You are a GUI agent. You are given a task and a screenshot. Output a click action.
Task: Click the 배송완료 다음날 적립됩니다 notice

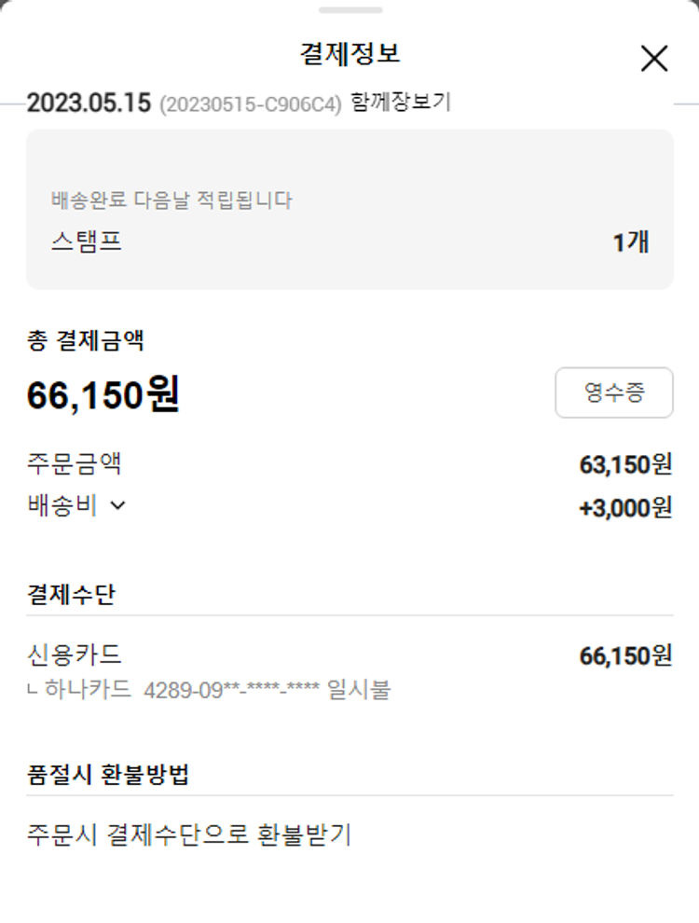coord(171,200)
